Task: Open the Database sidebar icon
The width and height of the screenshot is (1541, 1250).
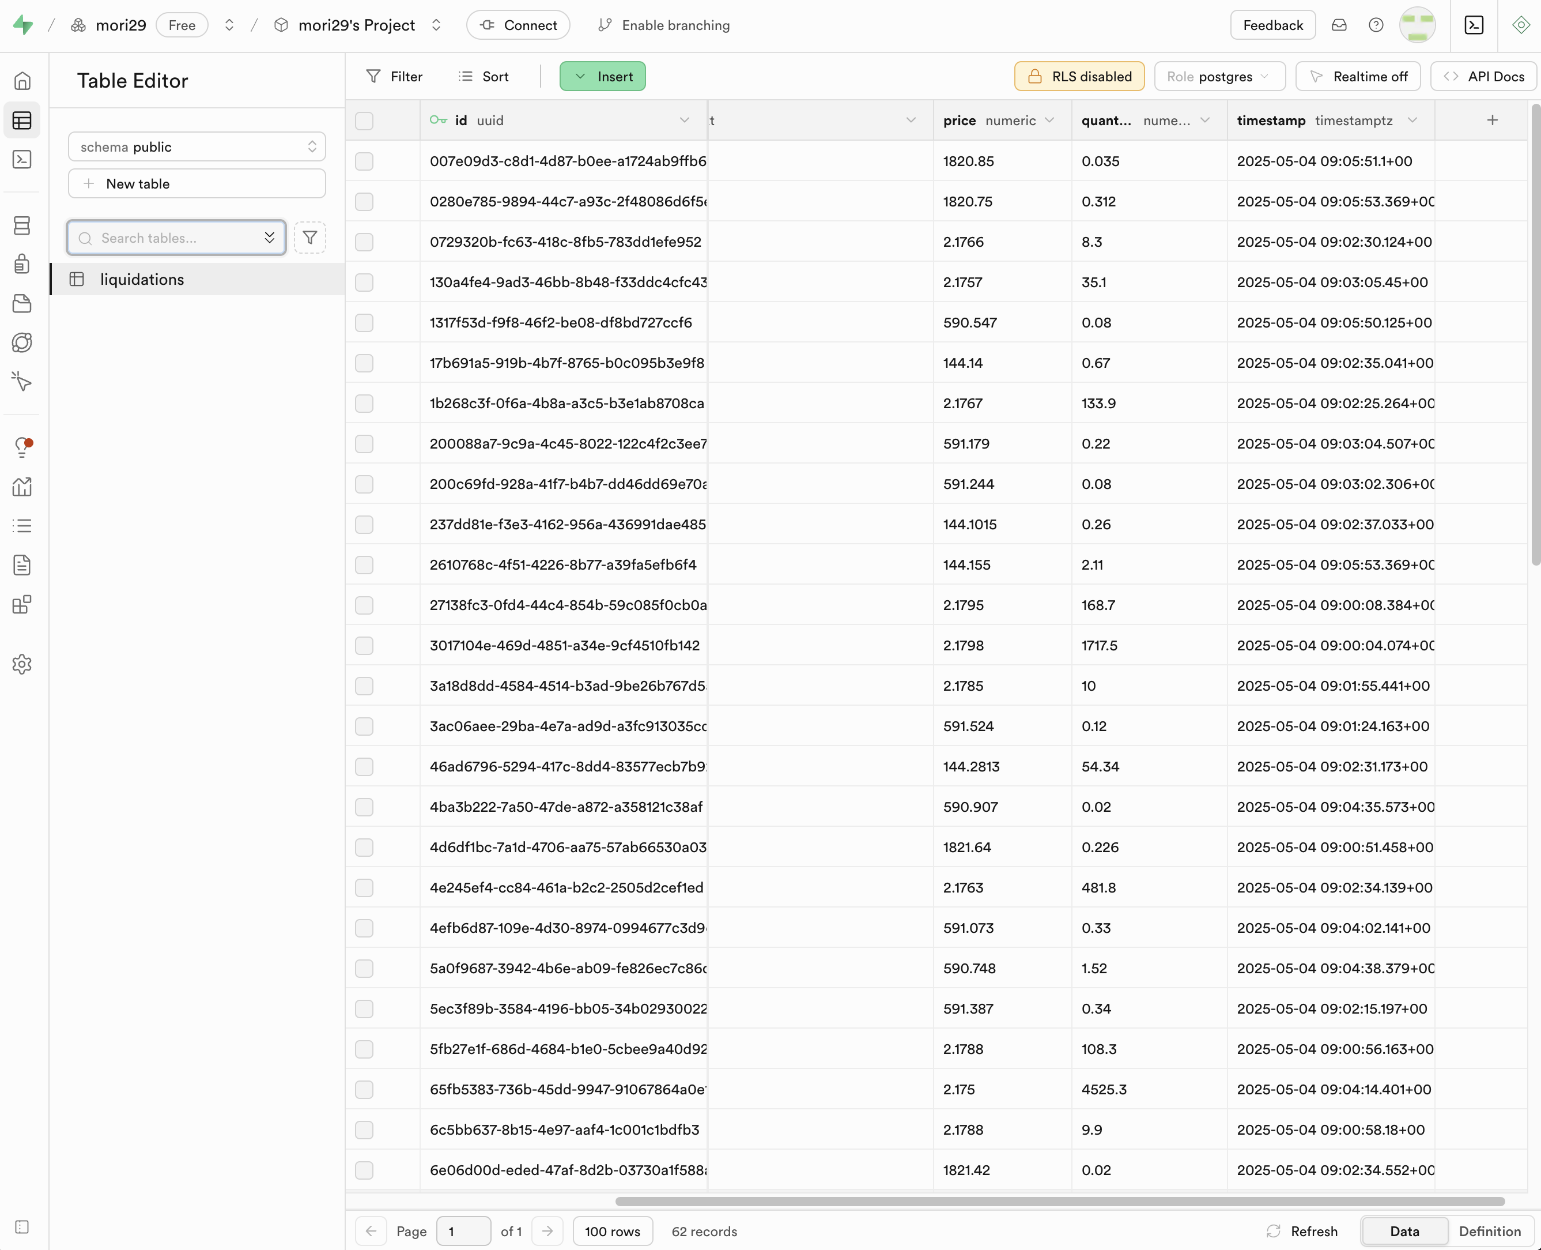Action: 22,225
